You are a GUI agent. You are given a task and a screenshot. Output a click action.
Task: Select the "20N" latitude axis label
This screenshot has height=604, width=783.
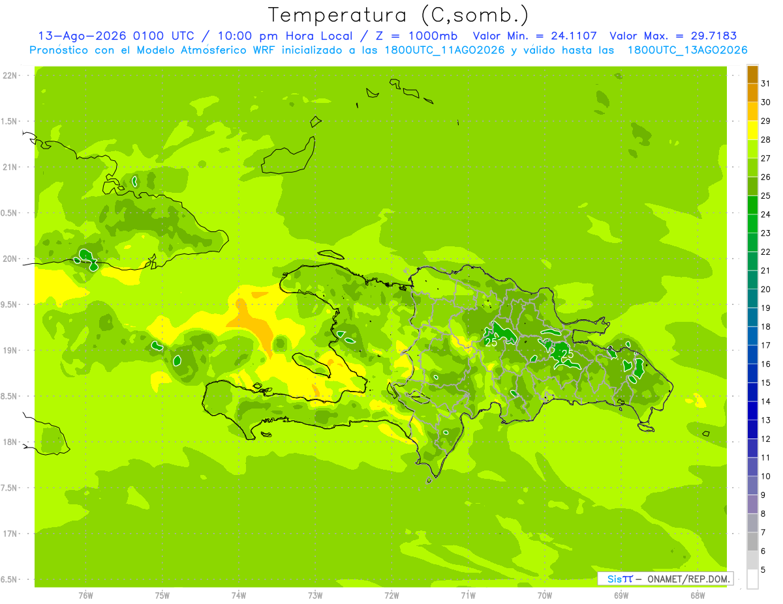point(9,259)
